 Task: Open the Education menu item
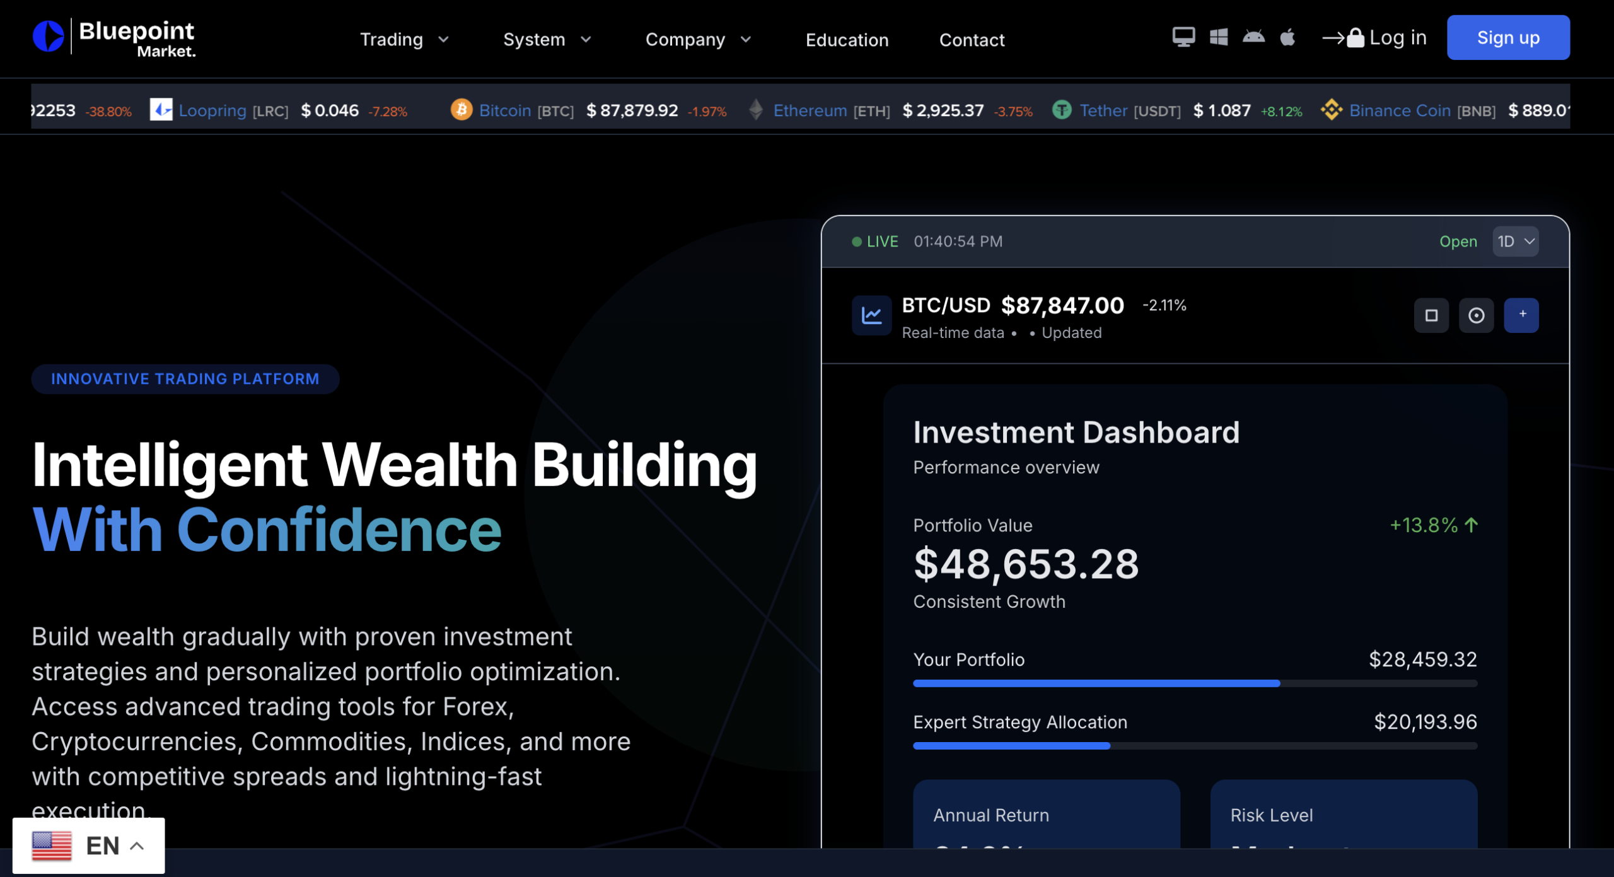tap(847, 40)
